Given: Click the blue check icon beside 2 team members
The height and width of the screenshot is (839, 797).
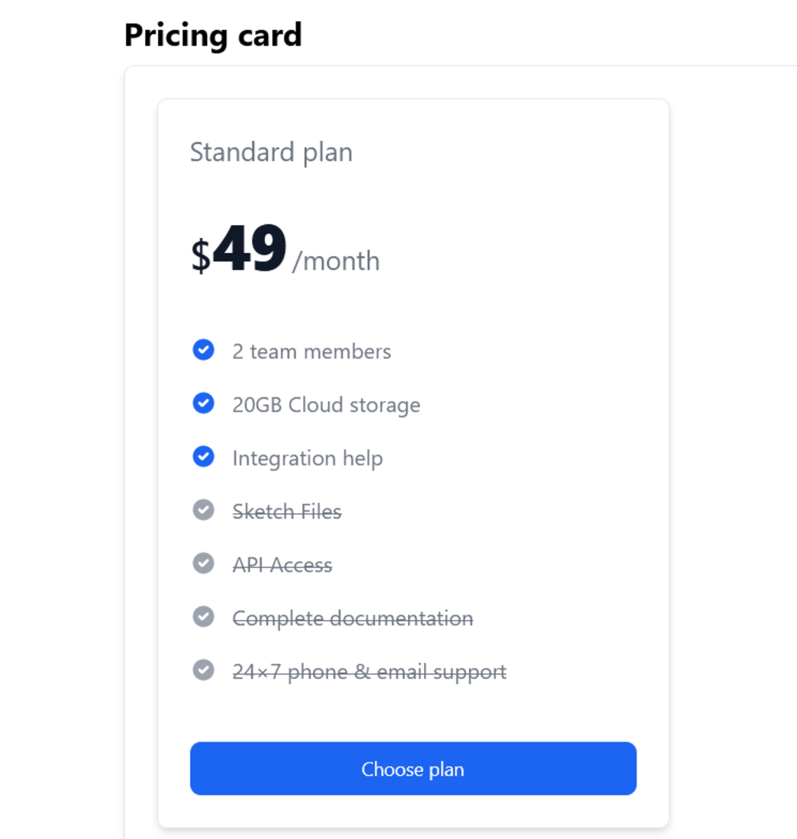Looking at the screenshot, I should 204,350.
